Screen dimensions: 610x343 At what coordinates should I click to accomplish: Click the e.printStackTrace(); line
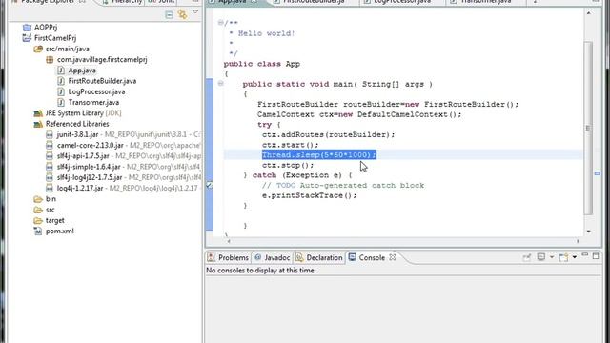coord(309,195)
